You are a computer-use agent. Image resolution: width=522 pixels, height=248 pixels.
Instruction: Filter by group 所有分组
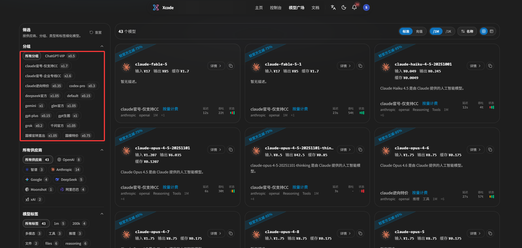(32, 56)
